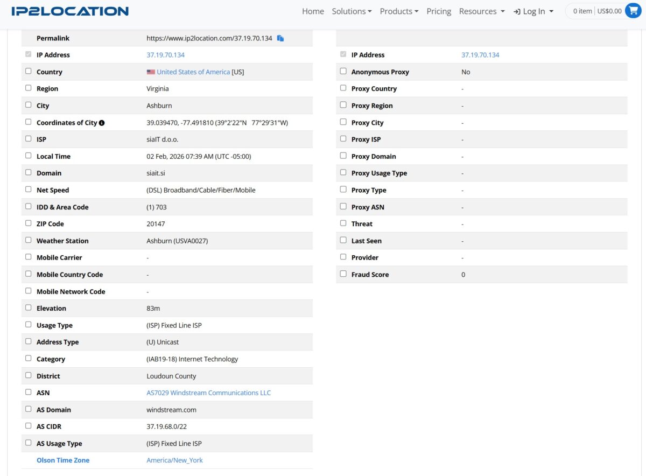This screenshot has height=476, width=646.
Task: Click the US flag icon next to Country
Action: [150, 72]
